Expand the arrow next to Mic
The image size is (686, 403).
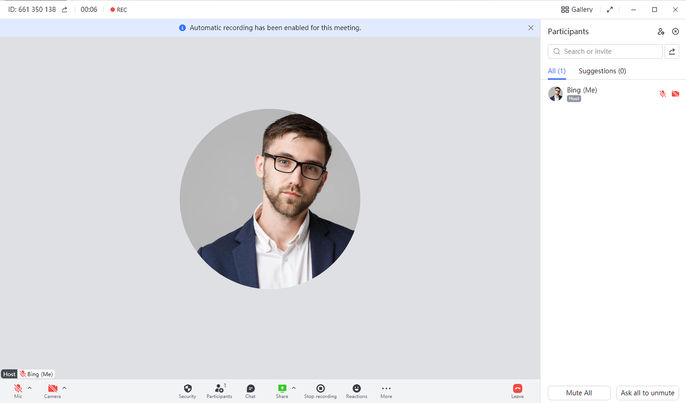[30, 388]
